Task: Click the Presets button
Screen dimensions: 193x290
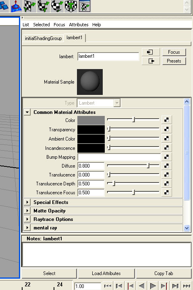Action: 174,61
